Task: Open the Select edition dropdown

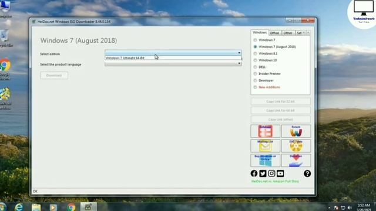Action: click(173, 53)
